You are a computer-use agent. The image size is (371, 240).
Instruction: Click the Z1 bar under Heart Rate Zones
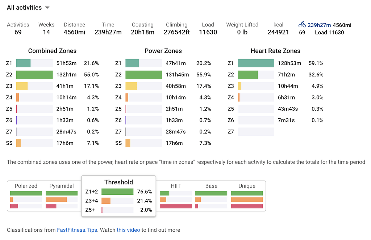coord(255,63)
